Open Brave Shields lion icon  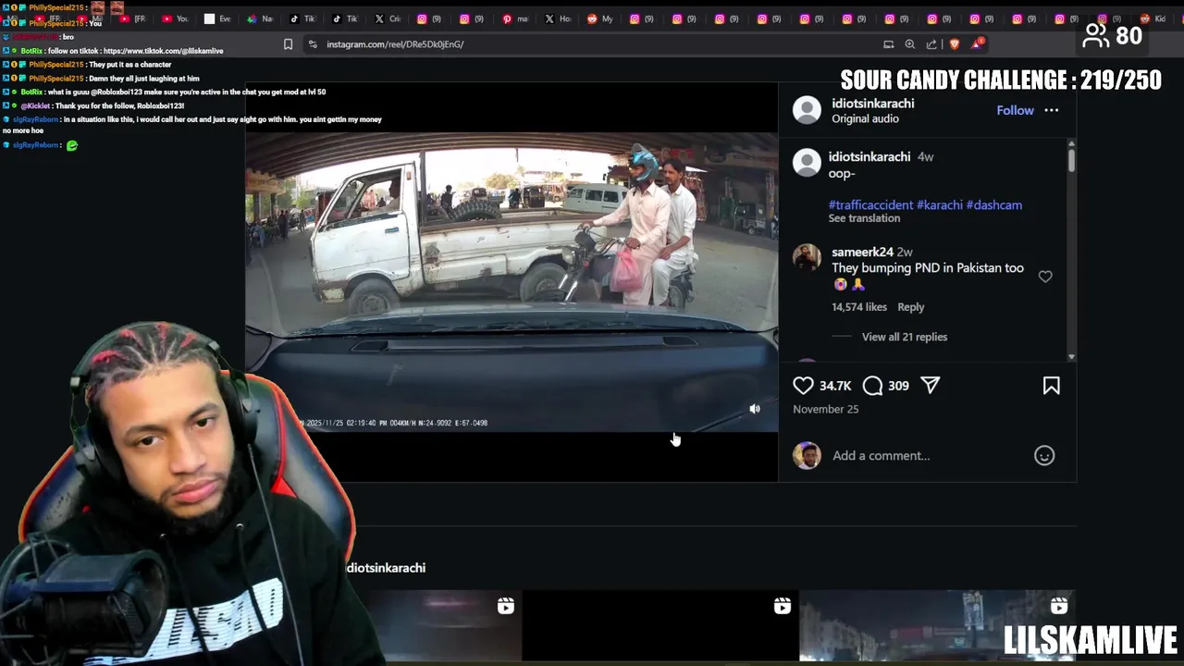tap(955, 43)
